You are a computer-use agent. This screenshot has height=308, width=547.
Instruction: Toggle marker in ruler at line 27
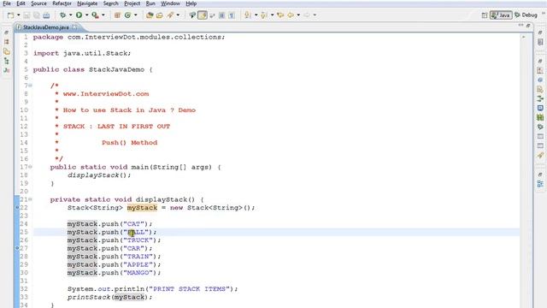pos(17,248)
